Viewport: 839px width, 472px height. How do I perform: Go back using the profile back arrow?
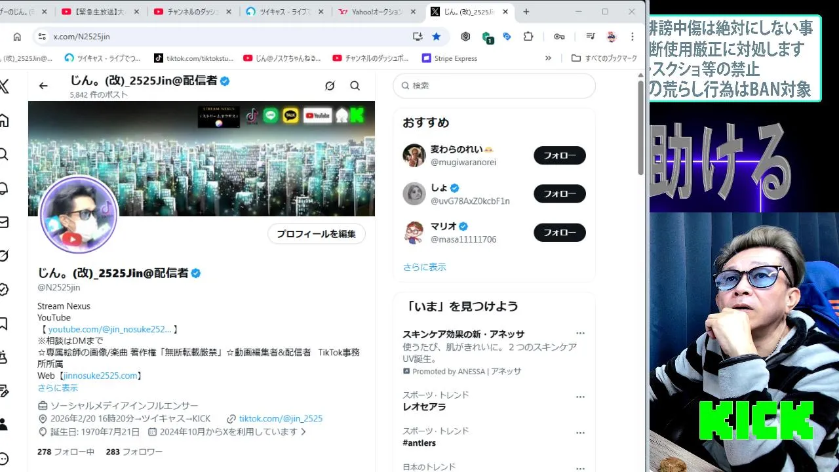click(x=43, y=86)
